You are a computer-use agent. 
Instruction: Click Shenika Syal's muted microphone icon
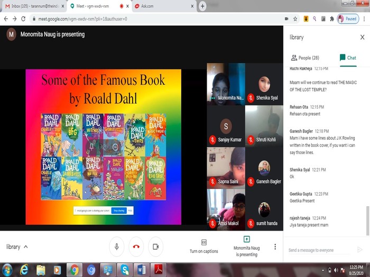[x=251, y=98]
